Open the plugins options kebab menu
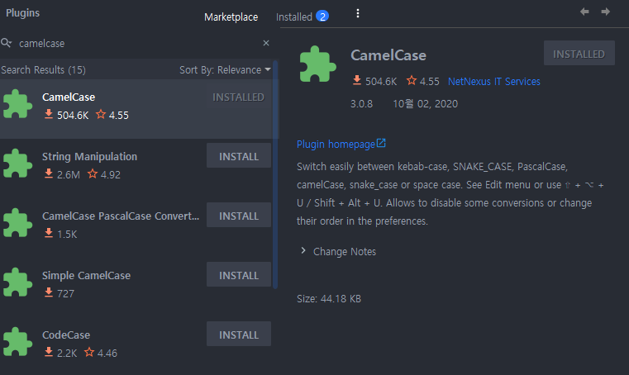This screenshot has height=375, width=629. click(358, 14)
